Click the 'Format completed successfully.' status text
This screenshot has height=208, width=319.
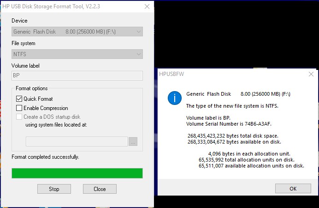click(45, 157)
